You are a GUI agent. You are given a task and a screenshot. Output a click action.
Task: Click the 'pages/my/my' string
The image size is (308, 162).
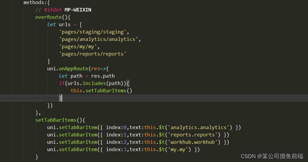pyautogui.click(x=78, y=47)
